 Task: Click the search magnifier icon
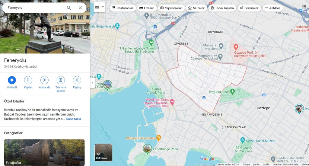69,8
